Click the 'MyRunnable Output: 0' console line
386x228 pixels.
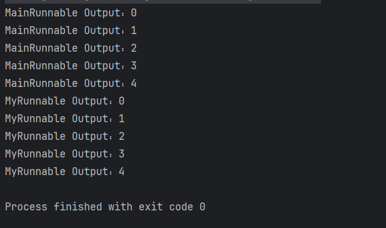[x=65, y=101]
